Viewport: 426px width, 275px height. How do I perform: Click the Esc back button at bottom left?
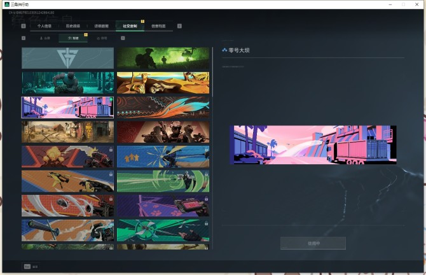click(x=31, y=267)
